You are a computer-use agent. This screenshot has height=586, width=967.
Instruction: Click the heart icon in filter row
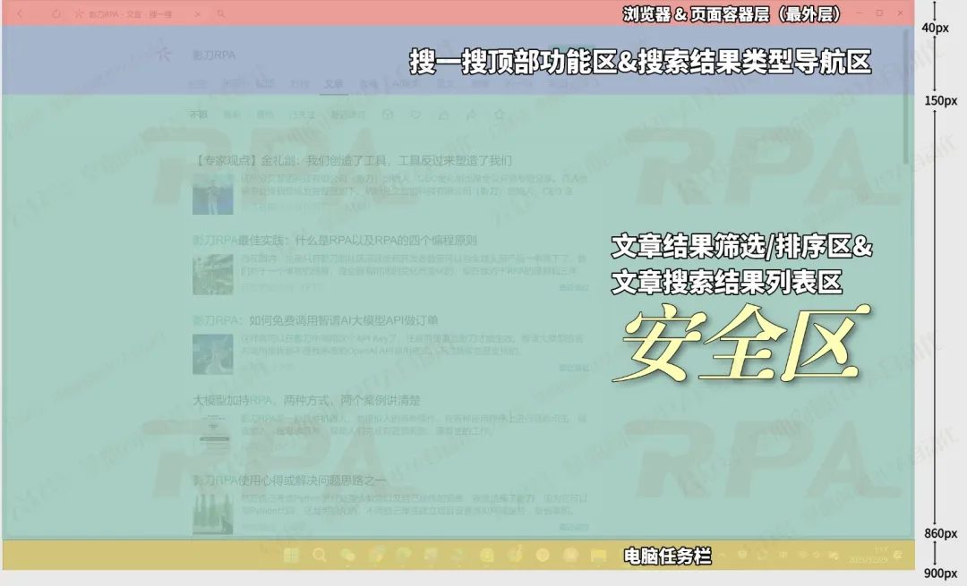click(415, 115)
